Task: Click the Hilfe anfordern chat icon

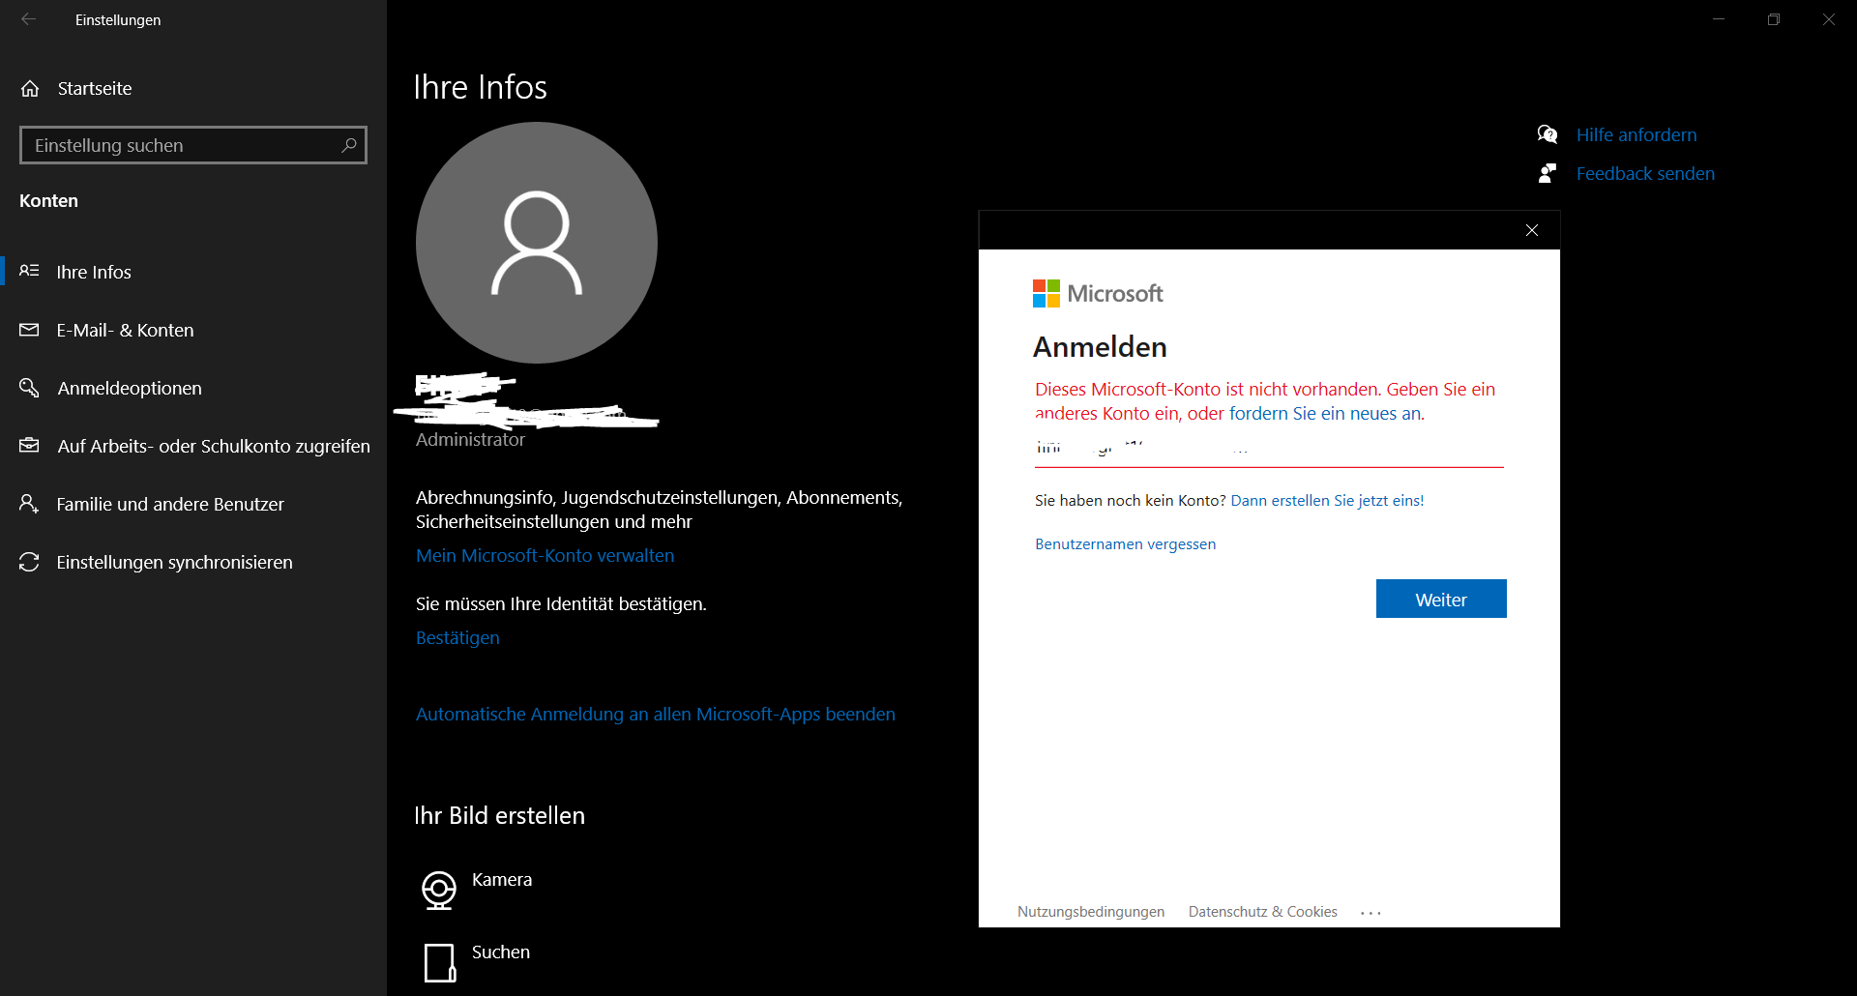Action: 1547,134
